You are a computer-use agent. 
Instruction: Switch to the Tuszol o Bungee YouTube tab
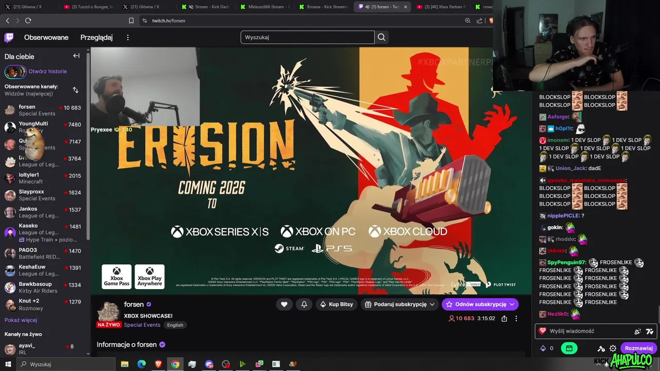[x=89, y=7]
